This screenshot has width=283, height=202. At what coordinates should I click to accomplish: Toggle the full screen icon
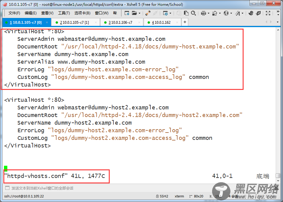(x=268, y=13)
